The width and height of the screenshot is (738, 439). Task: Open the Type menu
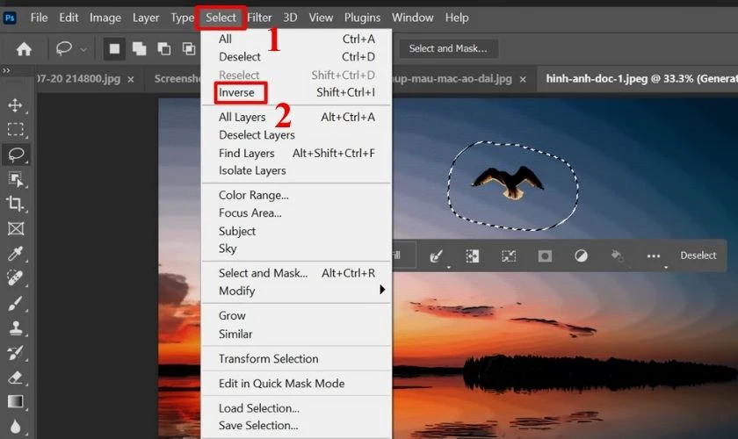(x=182, y=18)
